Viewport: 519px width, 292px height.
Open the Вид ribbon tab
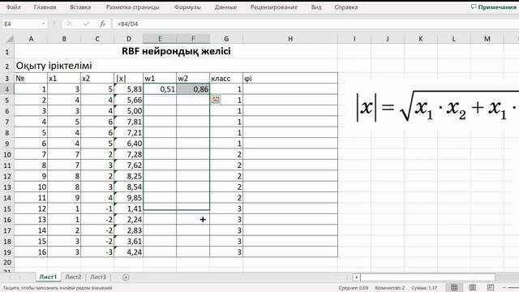tap(316, 7)
